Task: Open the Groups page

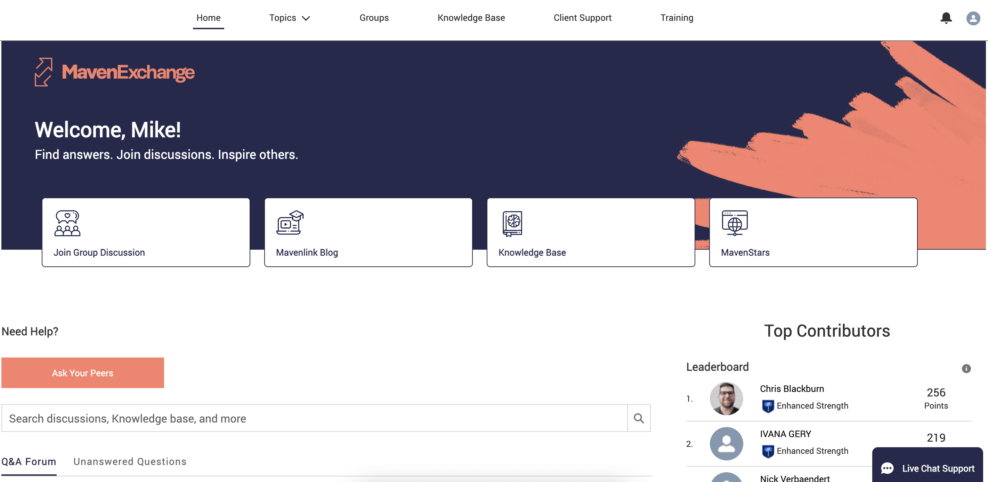Action: (x=374, y=18)
